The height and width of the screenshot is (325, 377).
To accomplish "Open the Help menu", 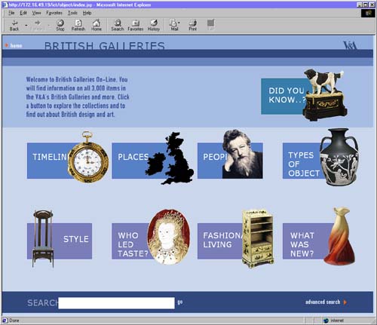I will [x=87, y=13].
